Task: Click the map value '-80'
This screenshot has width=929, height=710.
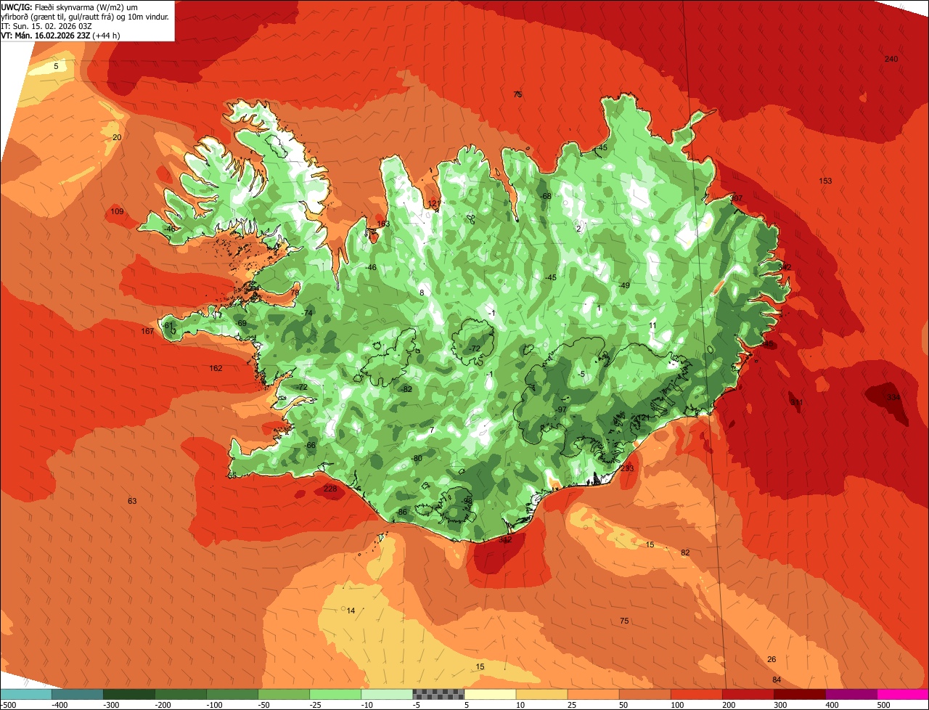Action: point(416,459)
